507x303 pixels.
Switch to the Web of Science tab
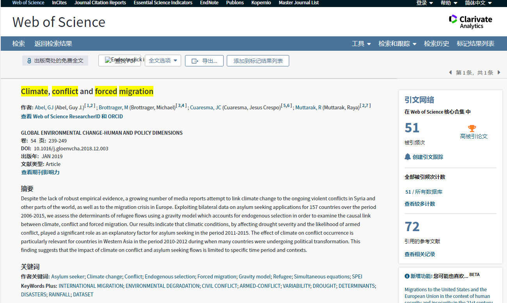click(28, 3)
